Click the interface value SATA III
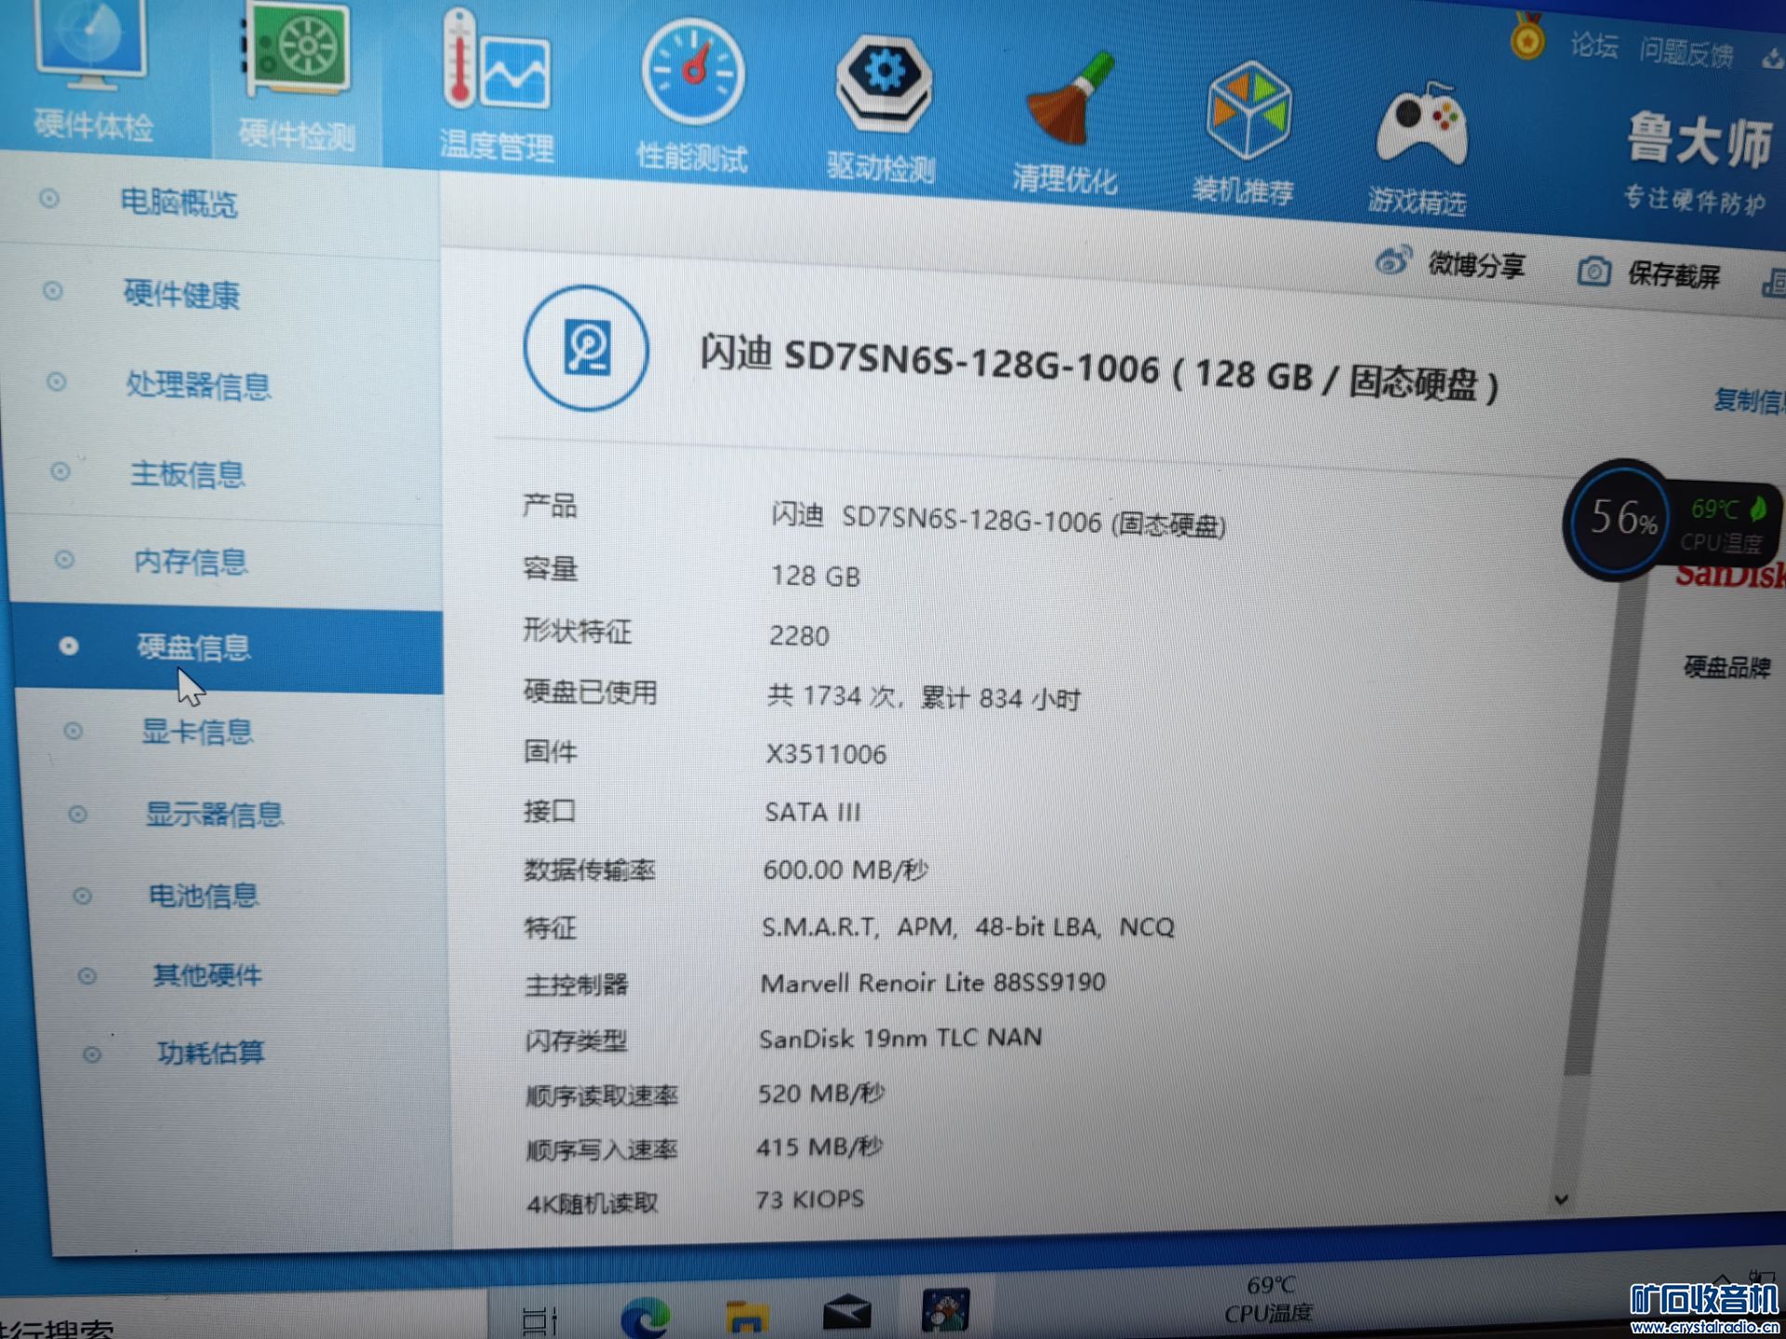Screen dimensions: 1786x1339 click(x=812, y=812)
